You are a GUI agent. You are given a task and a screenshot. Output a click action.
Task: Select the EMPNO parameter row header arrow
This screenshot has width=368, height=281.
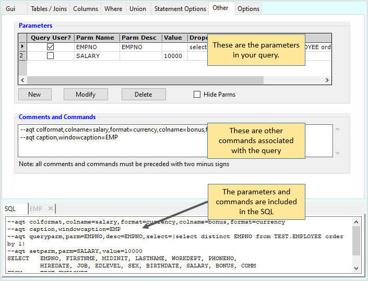(x=22, y=46)
